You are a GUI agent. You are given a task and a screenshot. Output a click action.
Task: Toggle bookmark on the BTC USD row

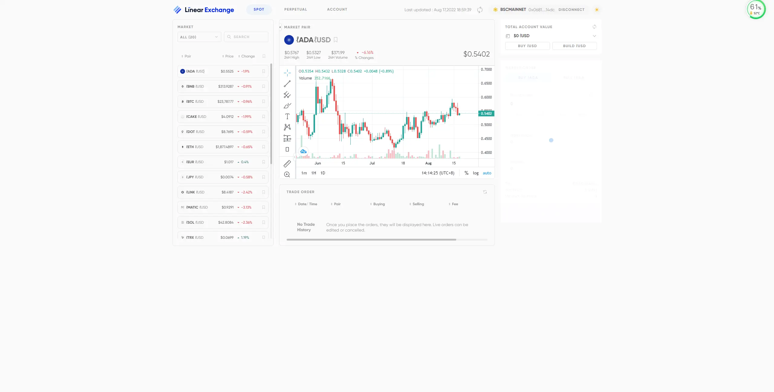pos(264,102)
